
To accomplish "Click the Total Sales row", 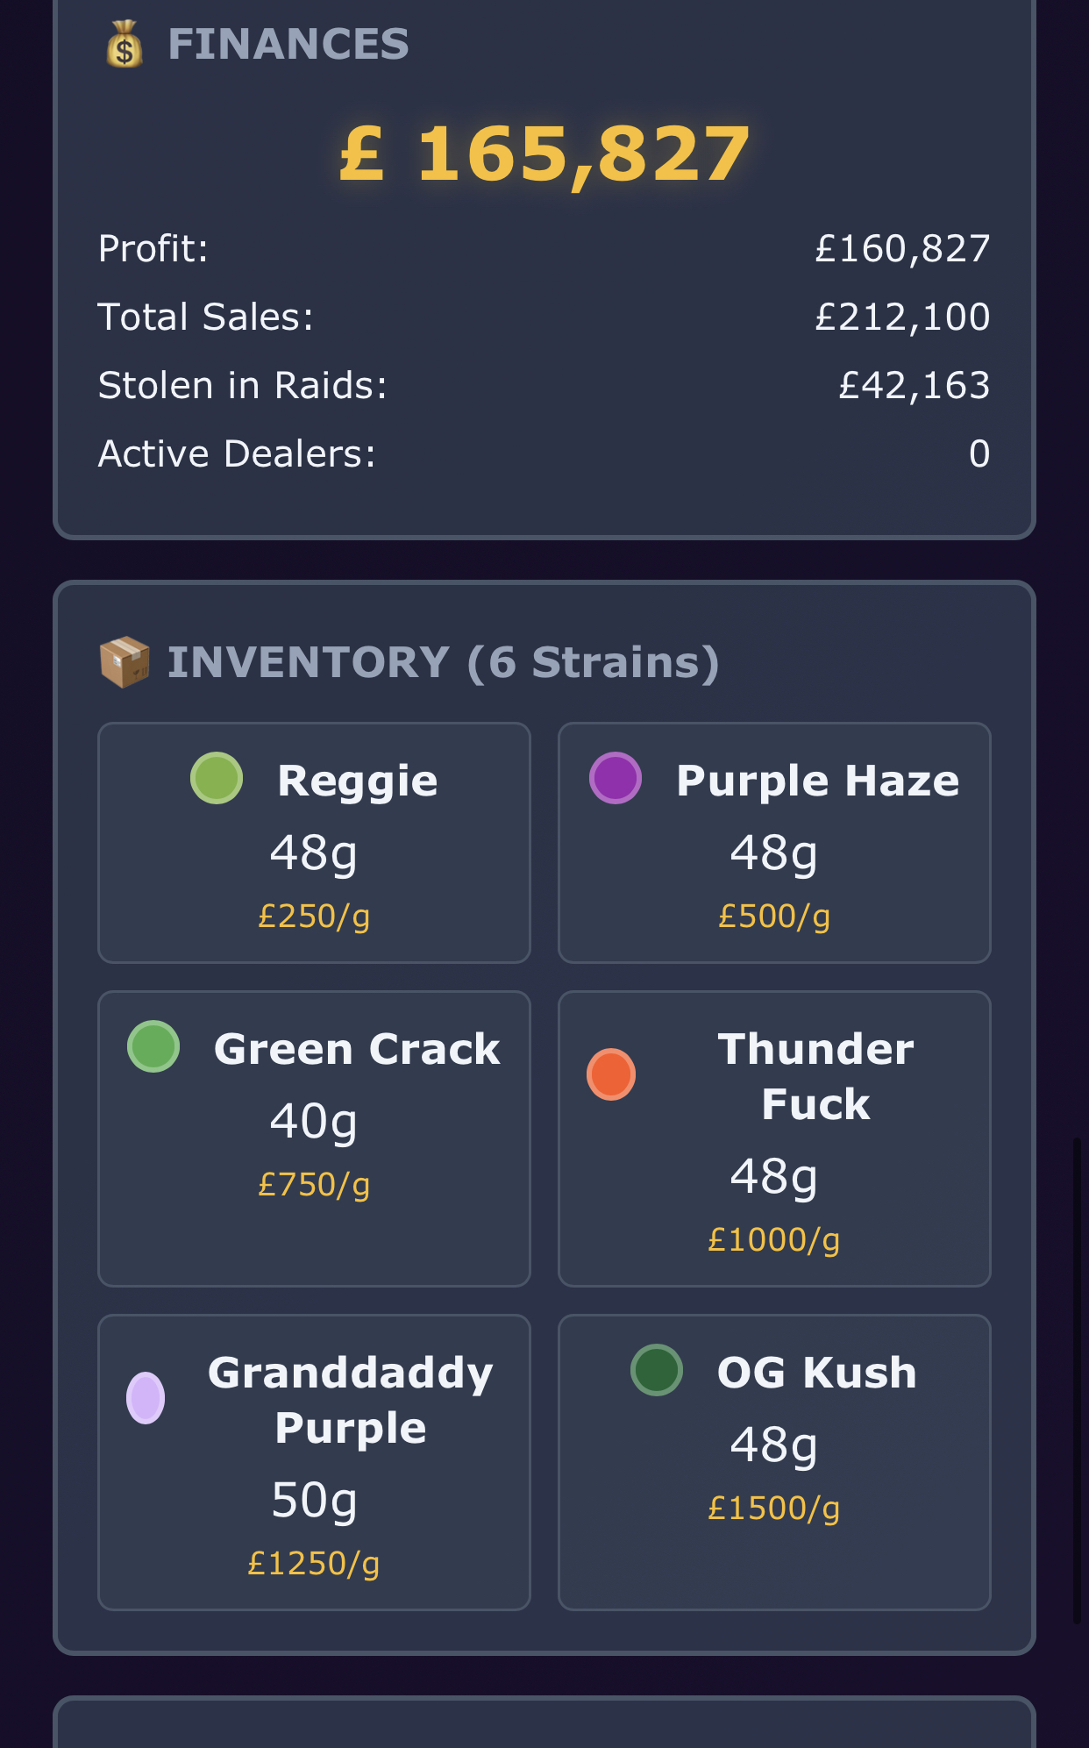I will 544,317.
